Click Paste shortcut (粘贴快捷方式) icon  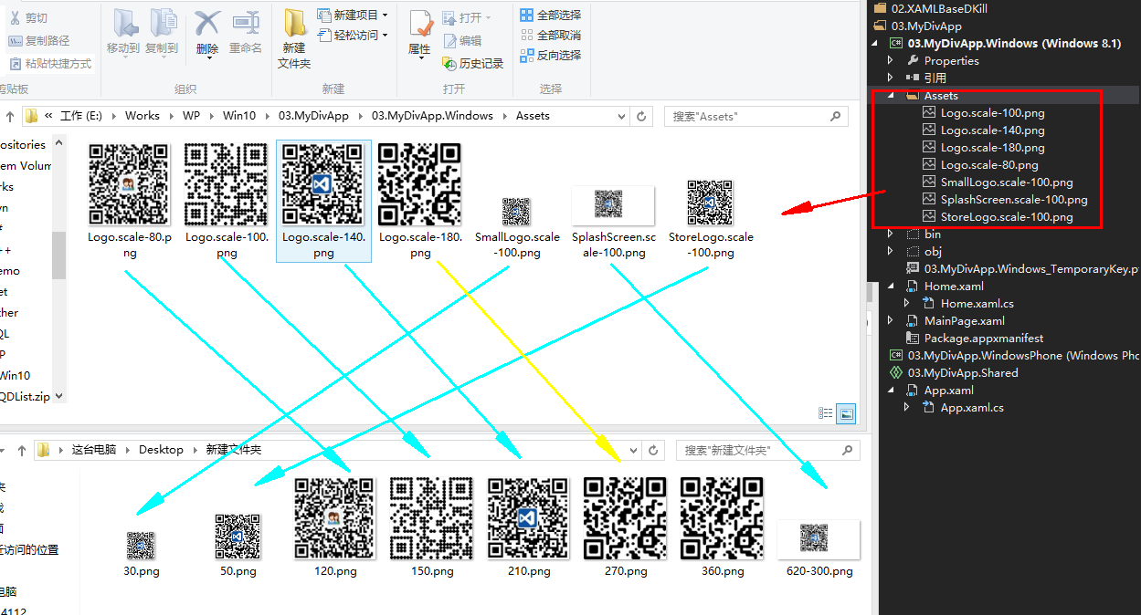coord(16,64)
